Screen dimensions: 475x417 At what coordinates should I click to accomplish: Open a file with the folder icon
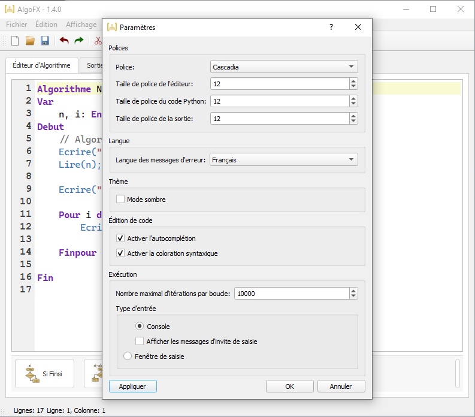click(x=30, y=41)
